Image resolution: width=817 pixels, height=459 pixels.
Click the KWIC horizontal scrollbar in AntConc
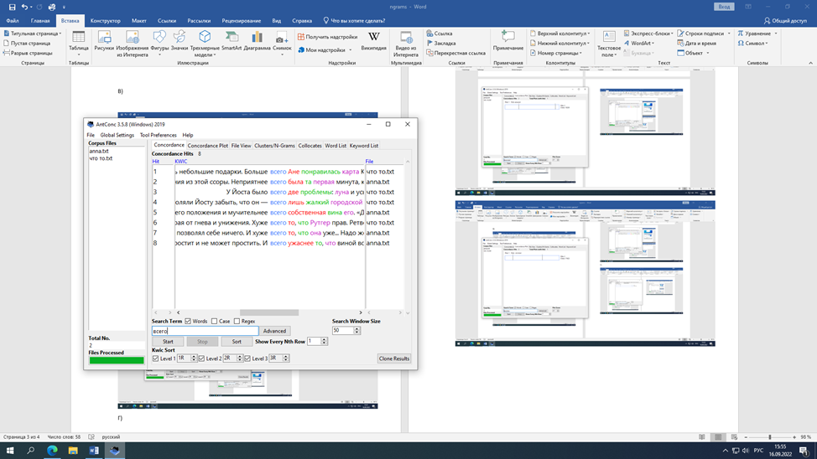(x=269, y=312)
